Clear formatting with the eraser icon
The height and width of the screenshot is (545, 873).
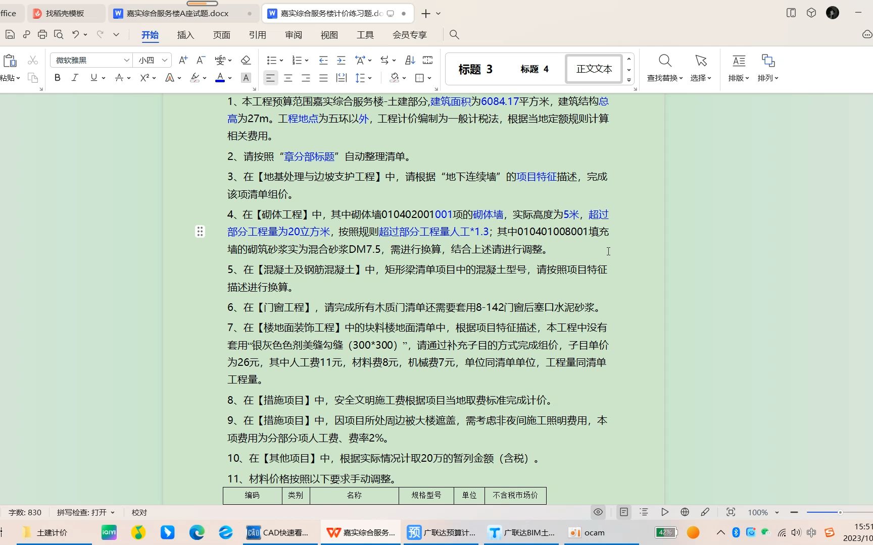(x=246, y=60)
